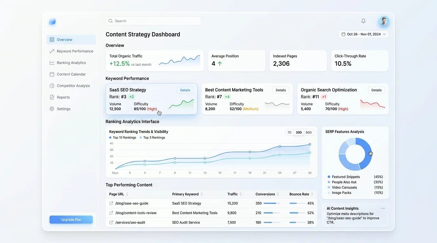437x243 pixels.
Task: Click the Overview grid icon
Action: (x=52, y=40)
